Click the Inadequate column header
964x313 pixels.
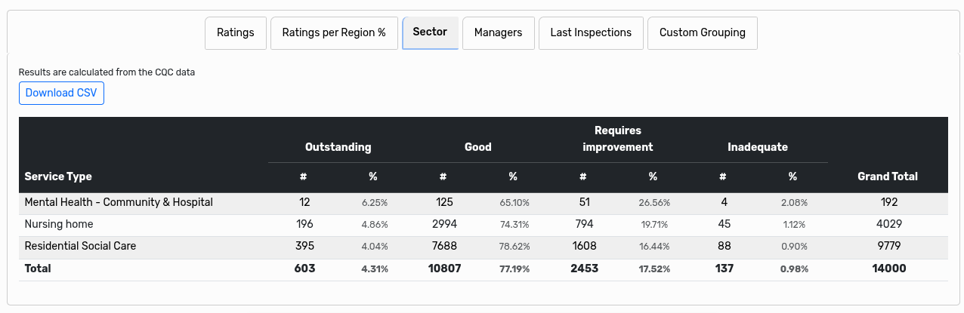757,147
